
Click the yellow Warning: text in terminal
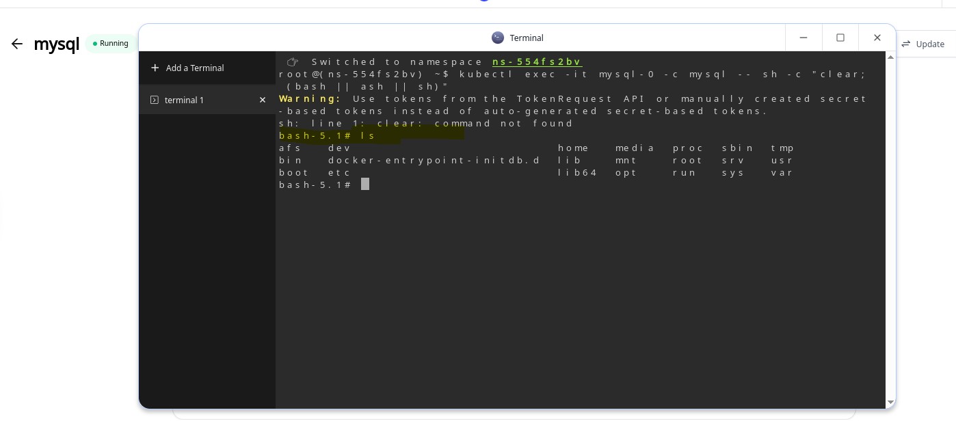(x=309, y=98)
